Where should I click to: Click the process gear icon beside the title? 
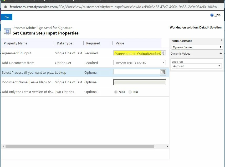(x=7, y=32)
